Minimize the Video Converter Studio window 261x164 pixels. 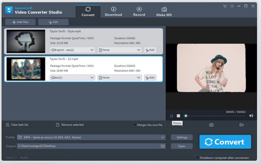click(x=239, y=6)
